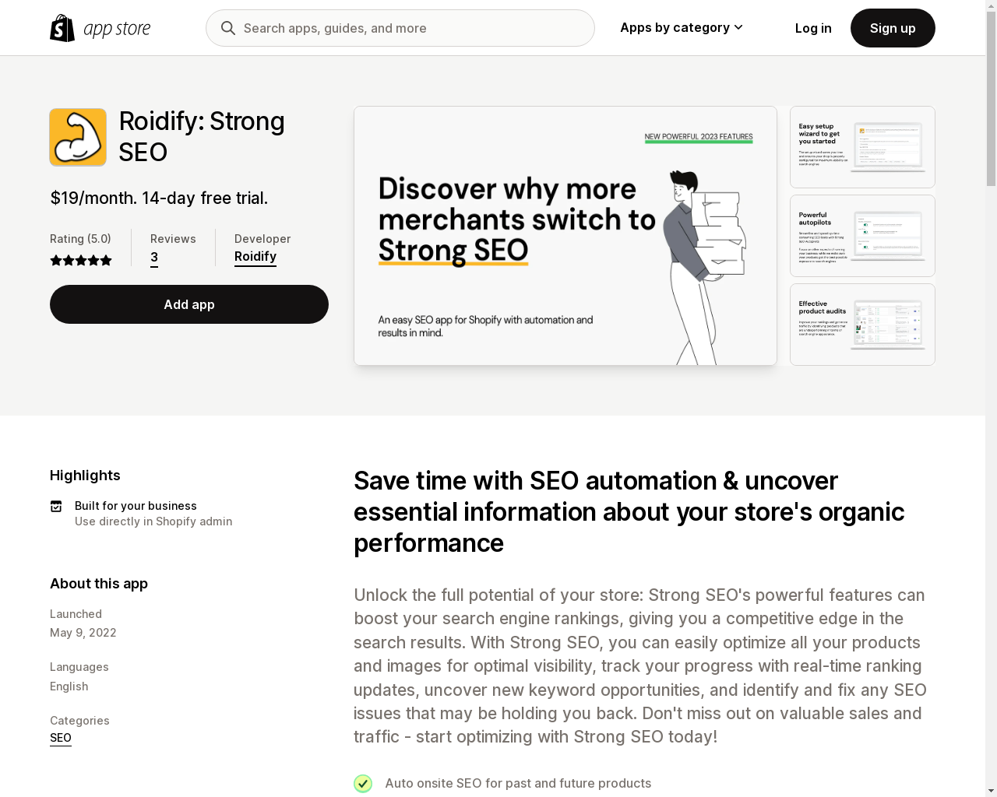
Task: Click the Add app button
Action: [189, 304]
